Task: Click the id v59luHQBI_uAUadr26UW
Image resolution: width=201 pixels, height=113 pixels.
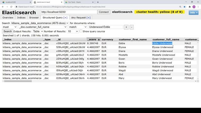Action: click(71, 43)
